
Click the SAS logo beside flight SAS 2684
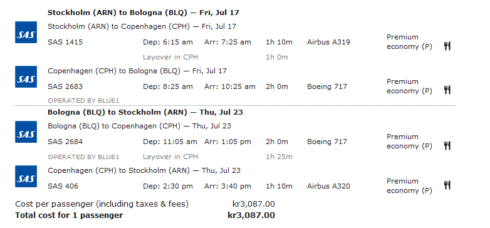click(x=26, y=132)
